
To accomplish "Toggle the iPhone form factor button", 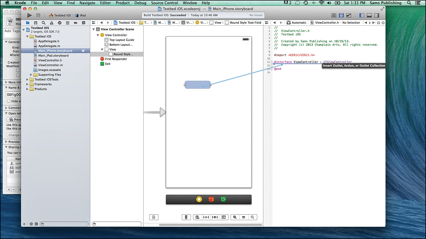I will pyautogui.click(x=186, y=217).
